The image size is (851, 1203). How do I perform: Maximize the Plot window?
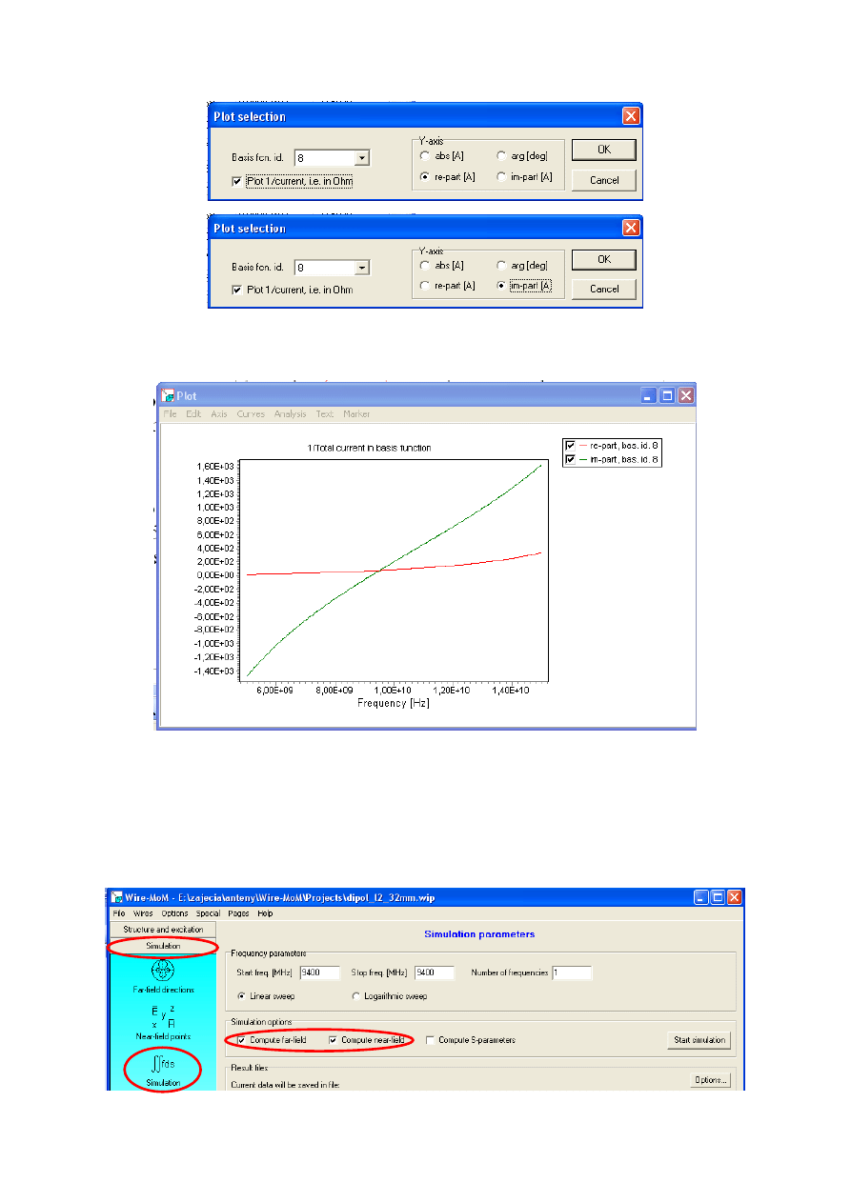pos(667,395)
